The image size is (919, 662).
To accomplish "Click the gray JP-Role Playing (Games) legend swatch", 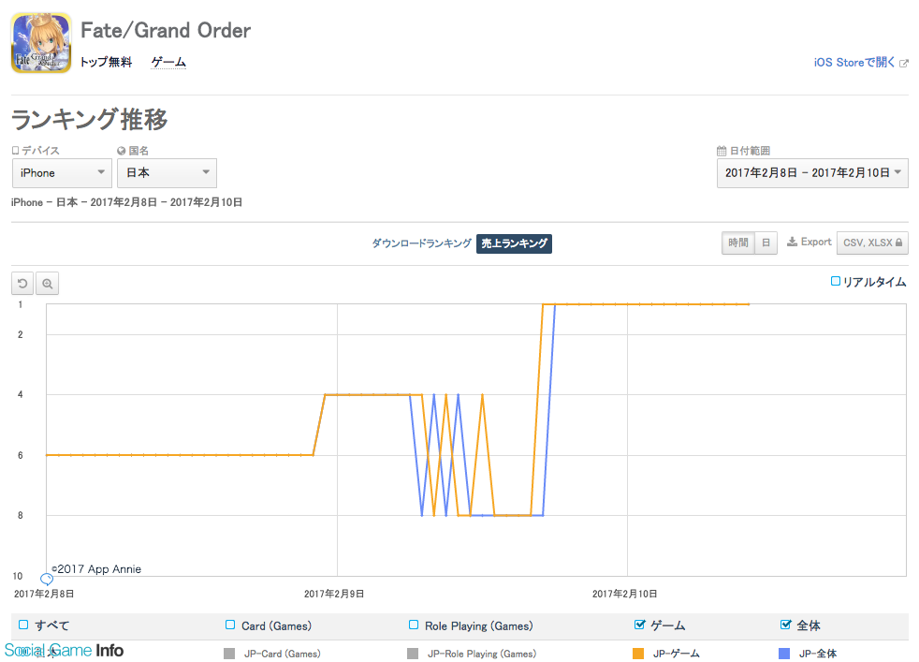I will tap(413, 654).
